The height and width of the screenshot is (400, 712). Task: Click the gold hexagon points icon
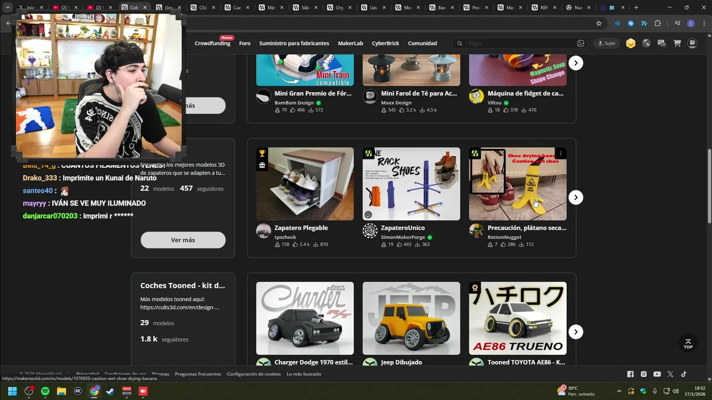[x=630, y=43]
